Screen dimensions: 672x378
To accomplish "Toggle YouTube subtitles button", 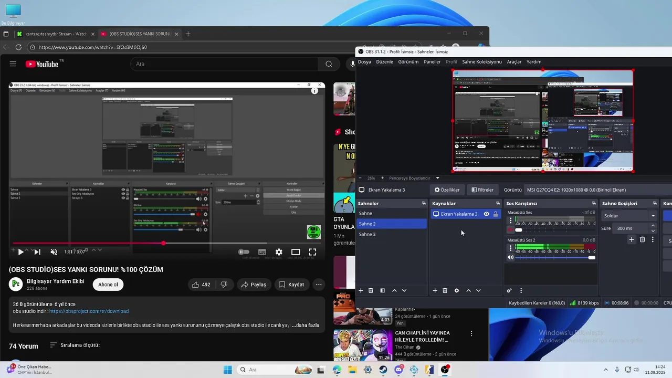I will click(x=262, y=252).
